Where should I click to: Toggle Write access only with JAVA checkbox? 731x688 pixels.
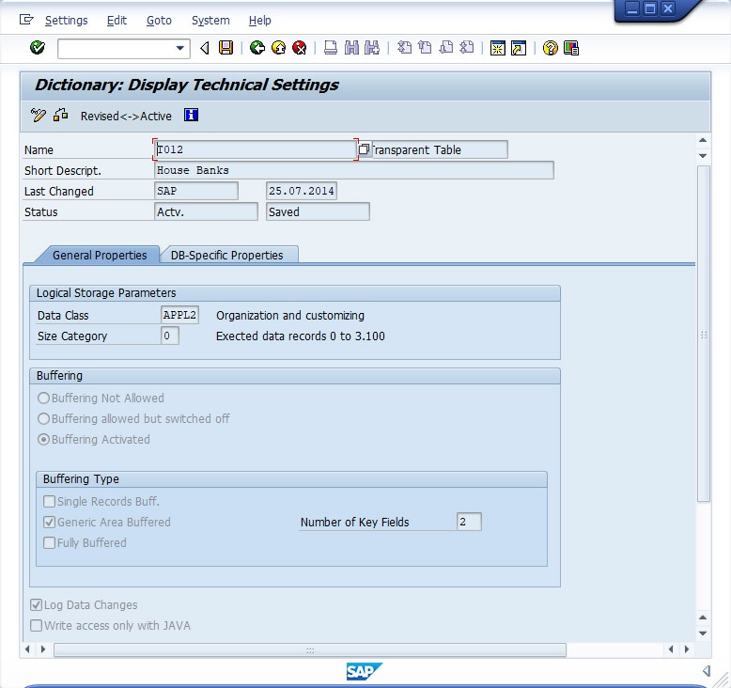[36, 625]
